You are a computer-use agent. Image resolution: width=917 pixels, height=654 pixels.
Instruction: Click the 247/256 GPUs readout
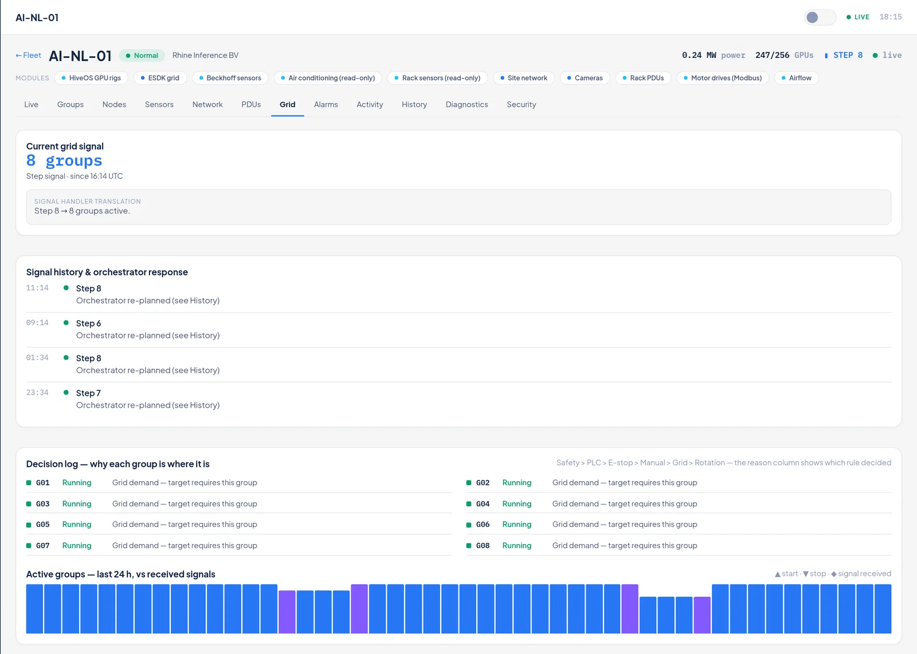[x=784, y=56]
